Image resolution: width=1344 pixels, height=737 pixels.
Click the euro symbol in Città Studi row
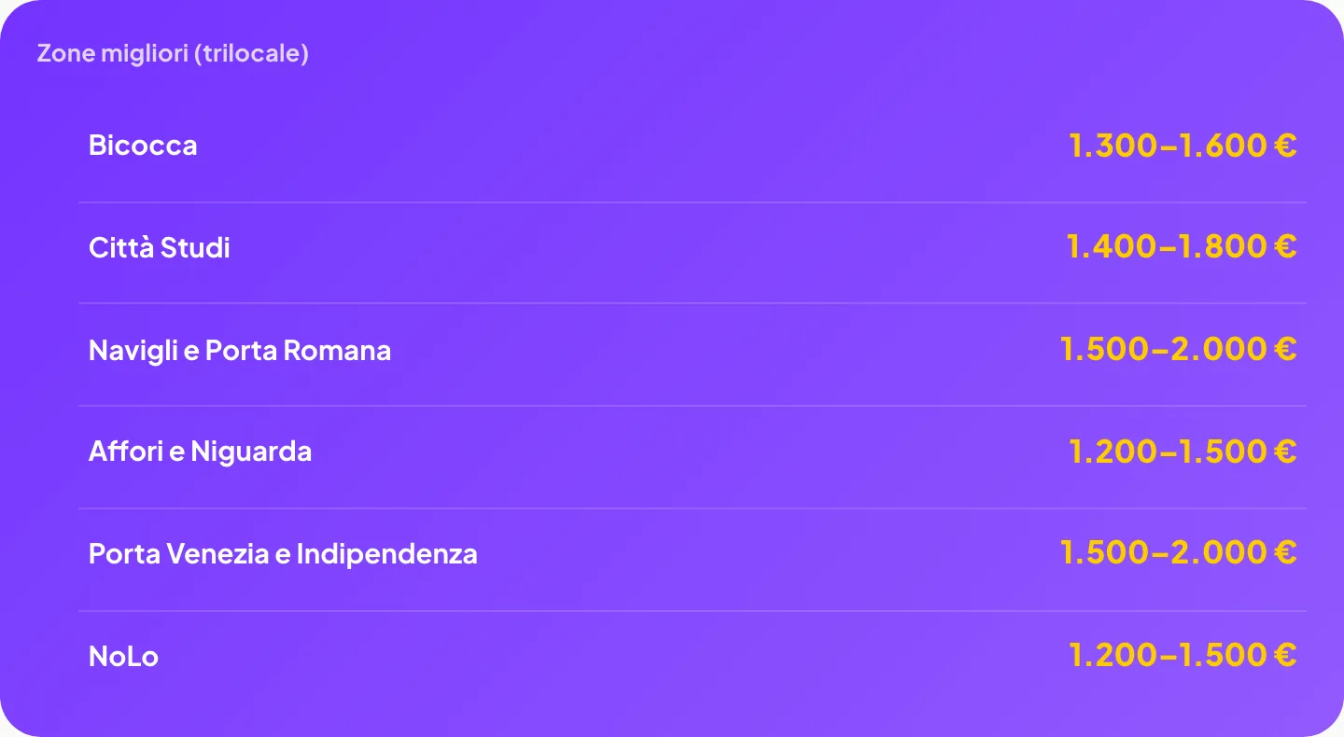click(1285, 247)
